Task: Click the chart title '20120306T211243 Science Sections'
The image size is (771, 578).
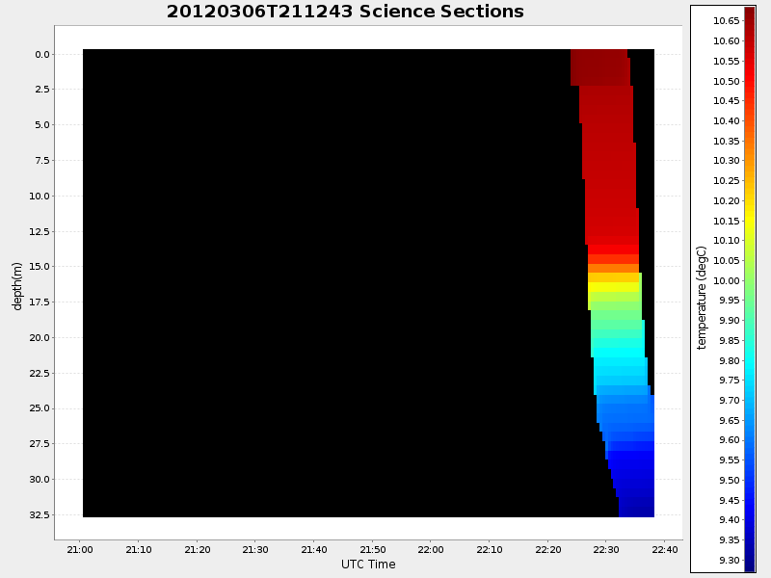Action: 345,12
